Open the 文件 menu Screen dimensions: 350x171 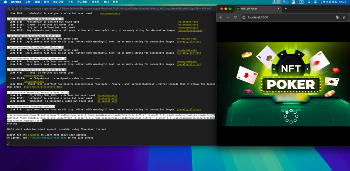coord(28,2)
